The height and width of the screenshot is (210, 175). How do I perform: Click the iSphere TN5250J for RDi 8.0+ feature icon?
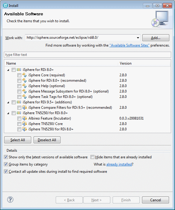[x=25, y=129]
